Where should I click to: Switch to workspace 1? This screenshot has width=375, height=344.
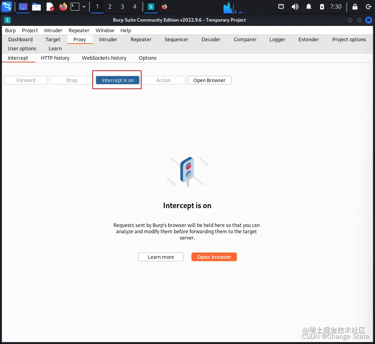pos(97,7)
